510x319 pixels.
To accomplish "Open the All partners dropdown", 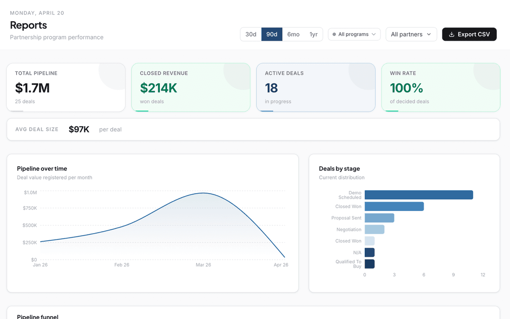I will pos(411,34).
